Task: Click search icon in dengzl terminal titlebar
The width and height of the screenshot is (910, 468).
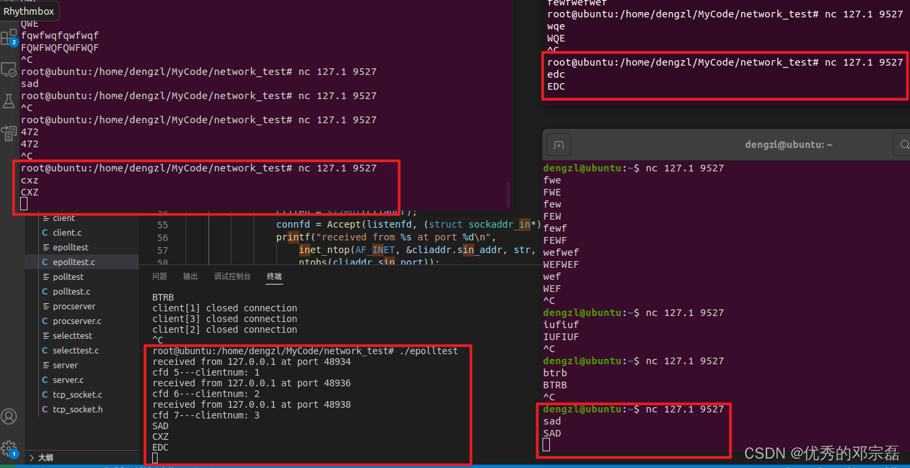Action: pyautogui.click(x=903, y=145)
